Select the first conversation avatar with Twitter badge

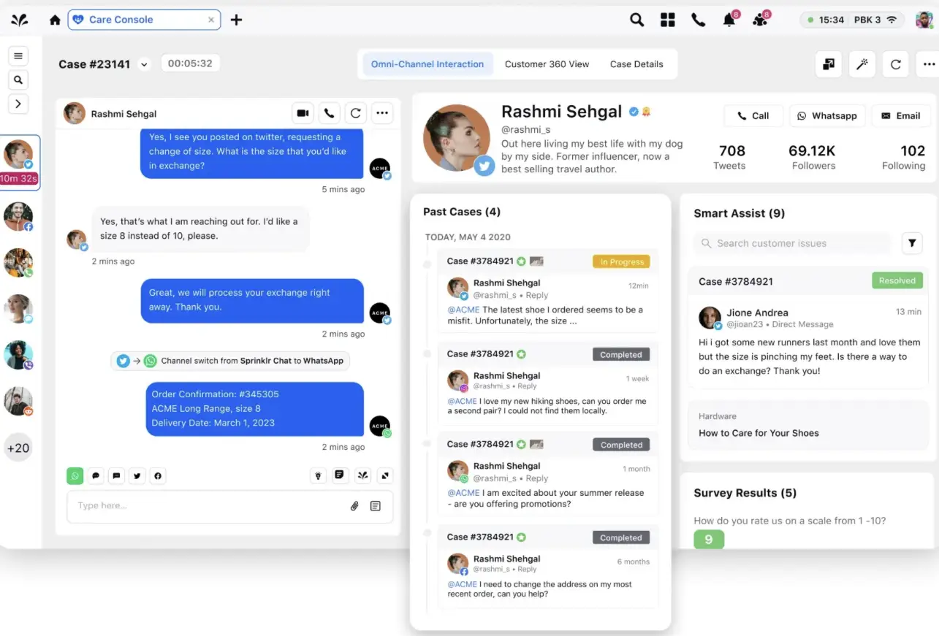click(x=18, y=155)
